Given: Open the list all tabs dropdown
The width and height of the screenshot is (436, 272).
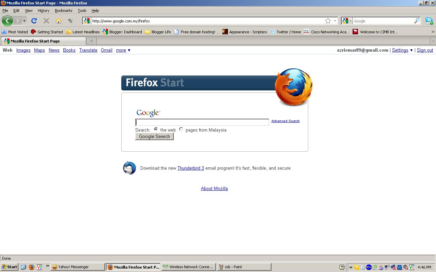Looking at the screenshot, I should [433, 41].
